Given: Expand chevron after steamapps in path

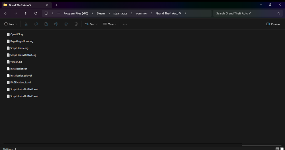Looking at the screenshot, I should point(132,13).
